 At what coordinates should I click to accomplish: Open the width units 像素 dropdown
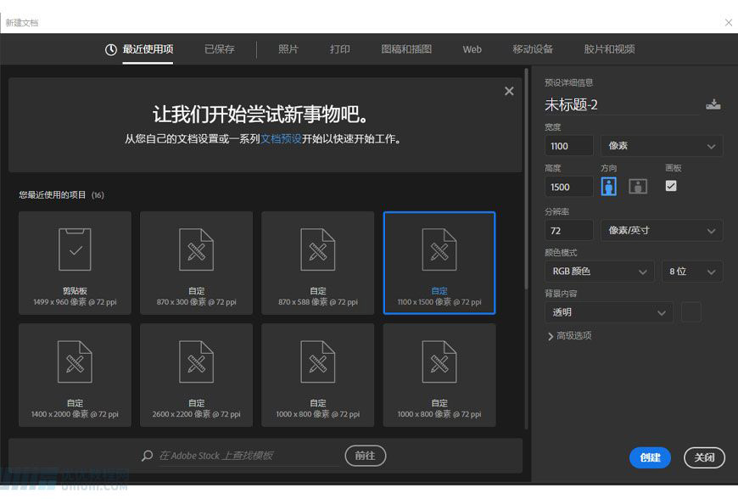(x=661, y=145)
